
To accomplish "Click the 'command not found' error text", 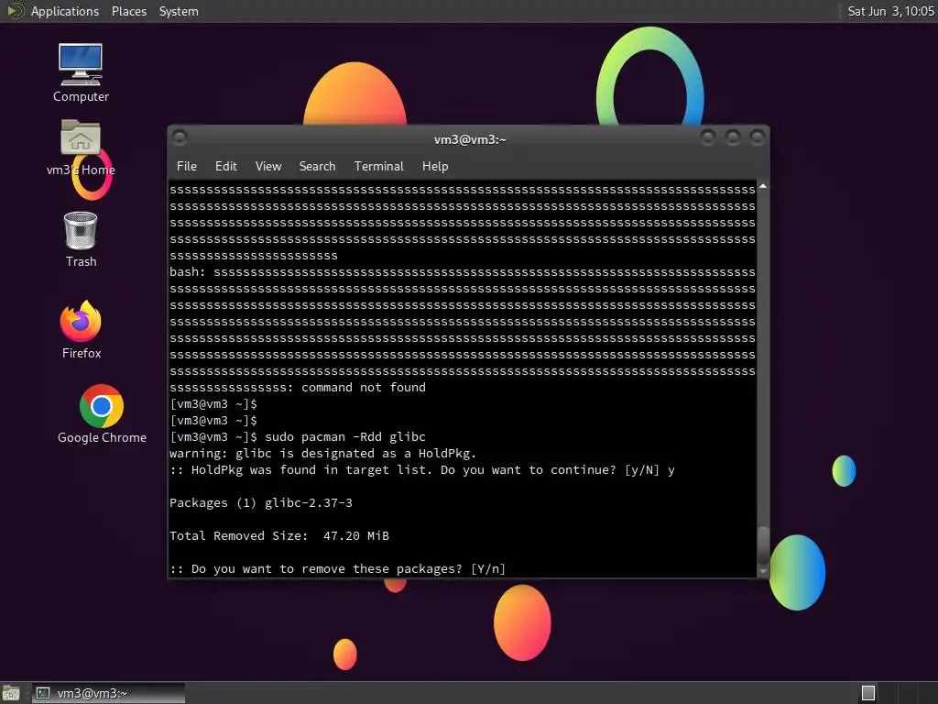I will (x=363, y=388).
